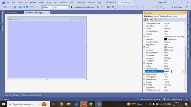191x107 pixels.
Task: Expand the Icon property node
Action: (x=144, y=47)
